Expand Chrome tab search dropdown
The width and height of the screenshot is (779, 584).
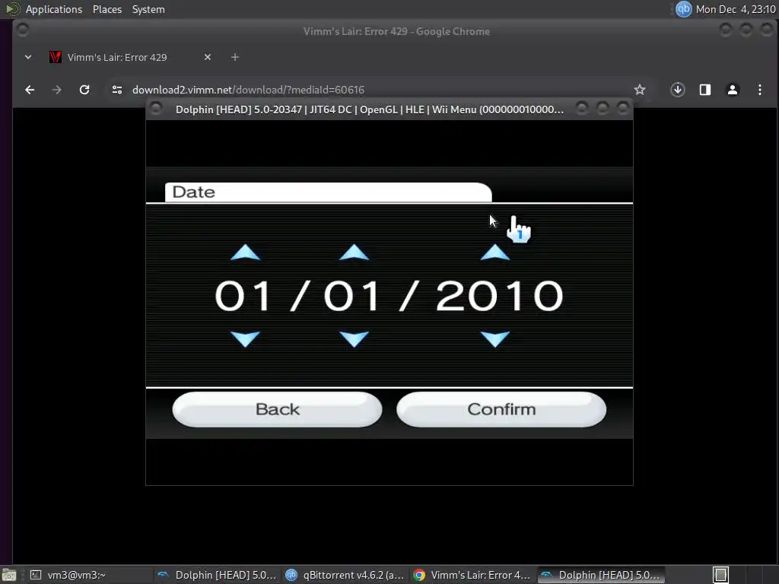pyautogui.click(x=28, y=57)
